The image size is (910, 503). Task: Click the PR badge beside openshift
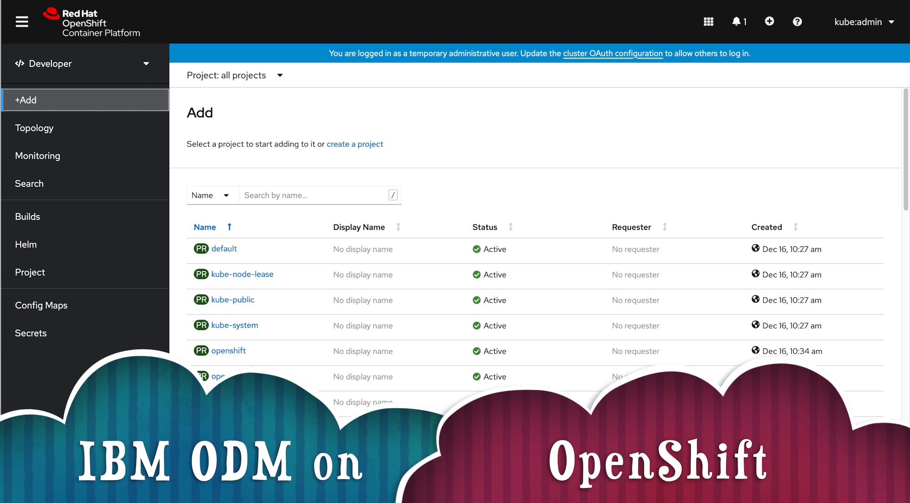point(201,350)
